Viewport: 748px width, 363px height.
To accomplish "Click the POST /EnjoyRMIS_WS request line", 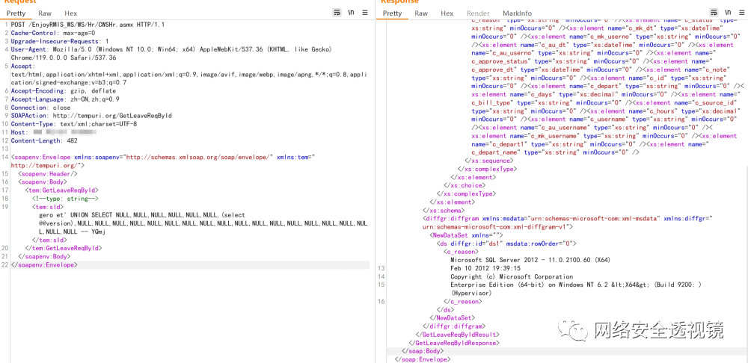I will pyautogui.click(x=88, y=25).
